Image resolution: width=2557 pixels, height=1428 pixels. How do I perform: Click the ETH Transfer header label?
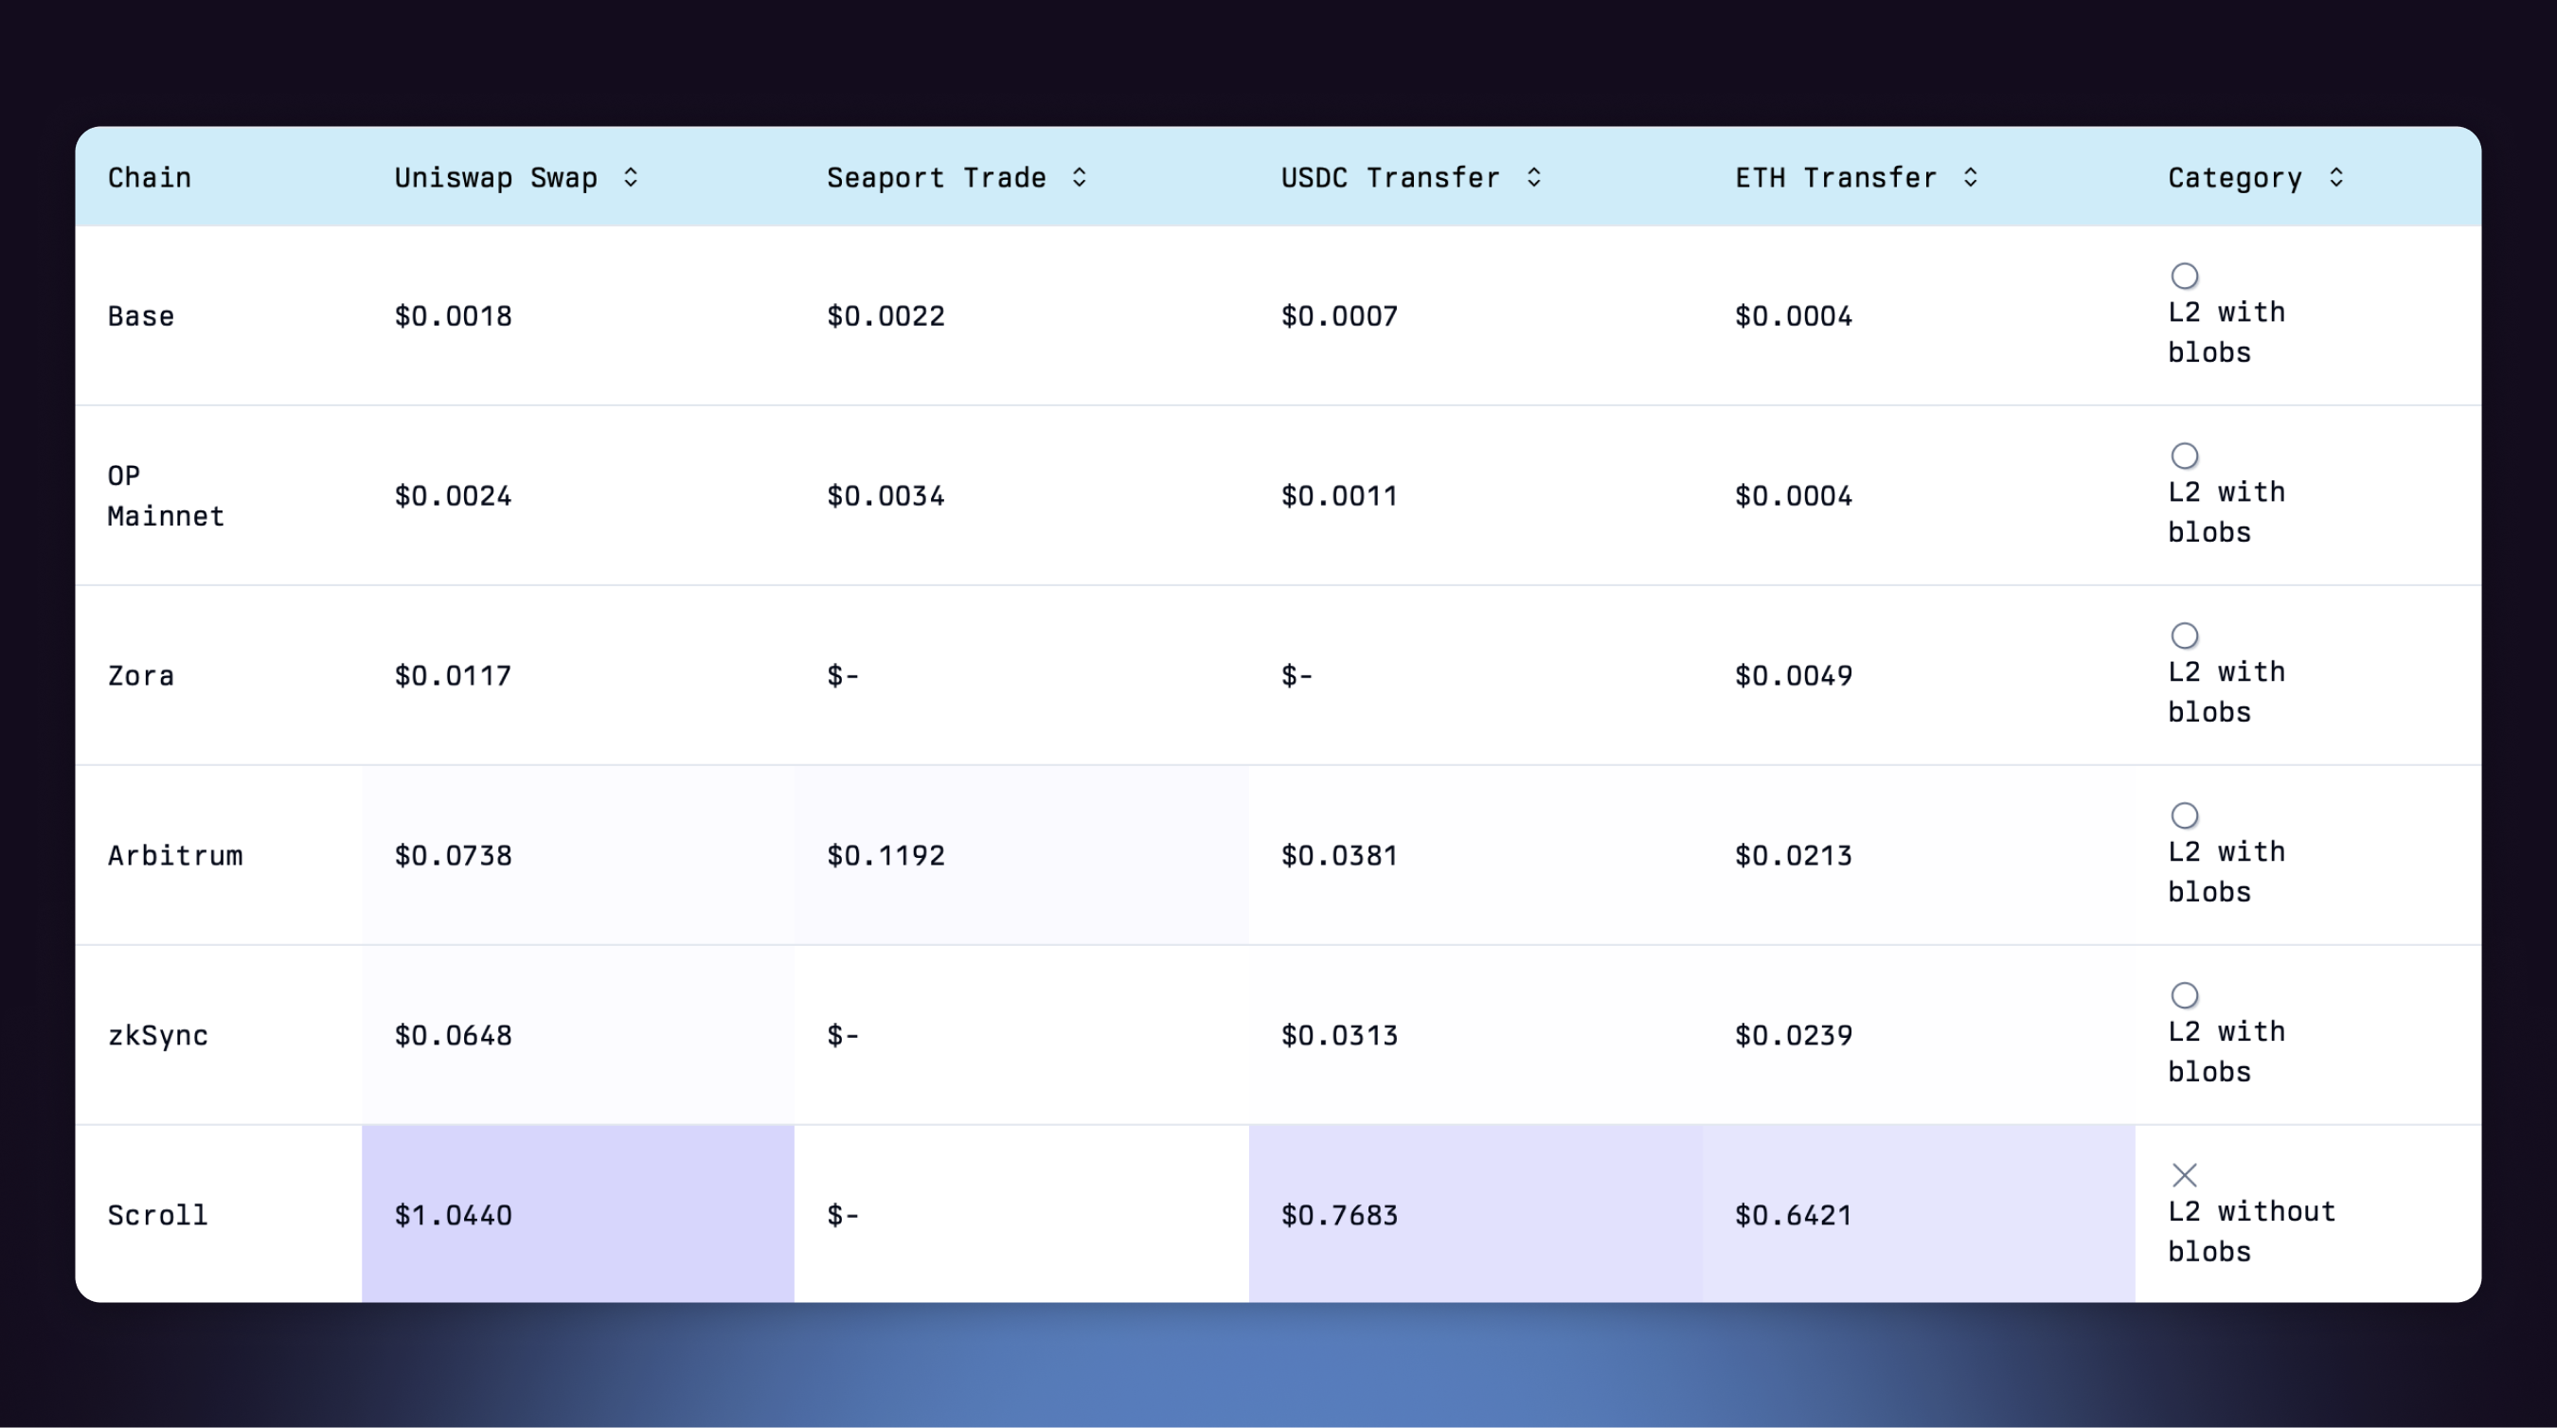click(x=1835, y=178)
